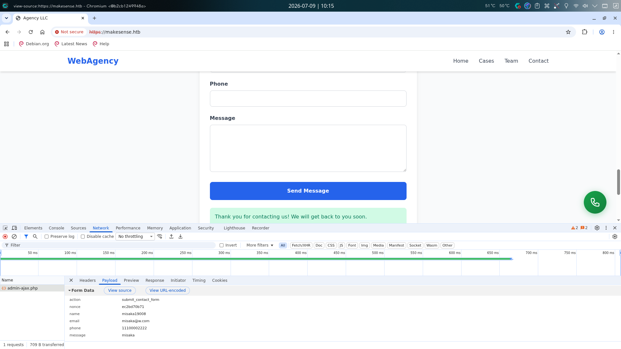
Task: Stop recording network log
Action: click(x=5, y=237)
